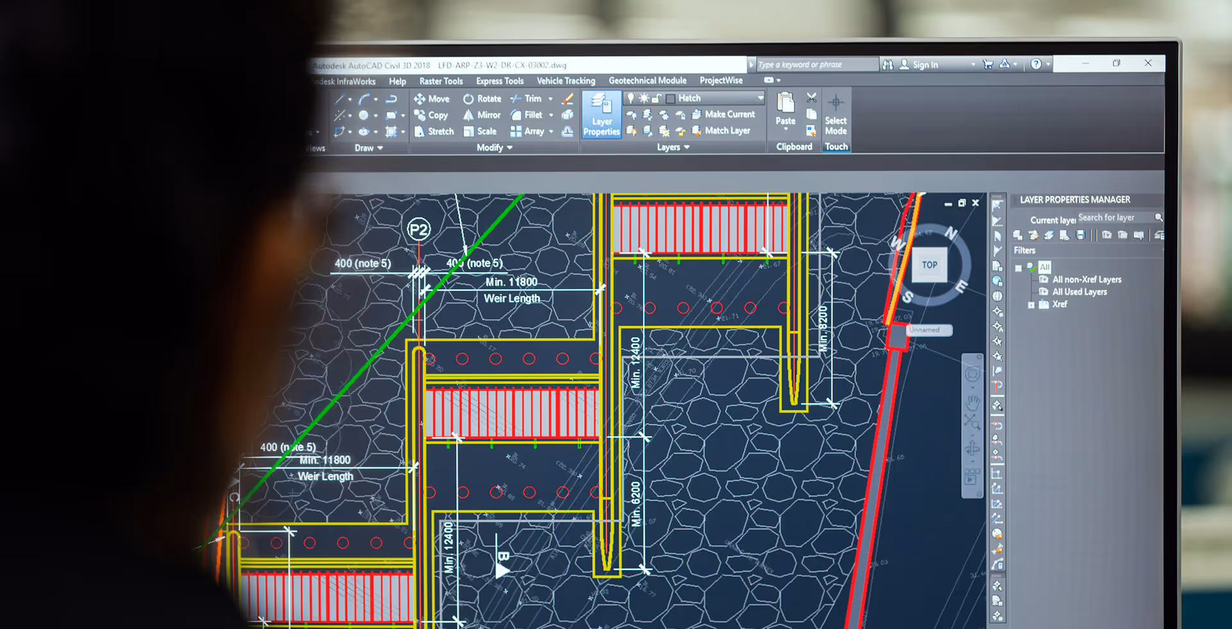Toggle layer on/off lightbulb in layer dropdown
Viewport: 1232px width, 629px height.
tap(630, 98)
